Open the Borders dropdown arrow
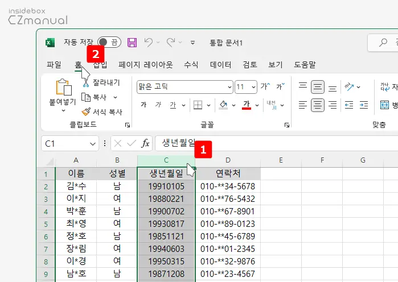The width and height of the screenshot is (398, 282). [x=208, y=105]
